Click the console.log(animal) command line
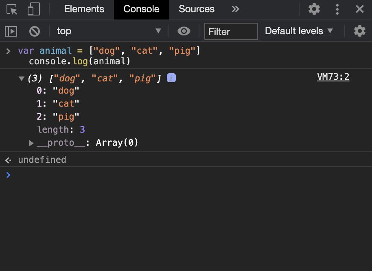The width and height of the screenshot is (372, 271). 80,61
